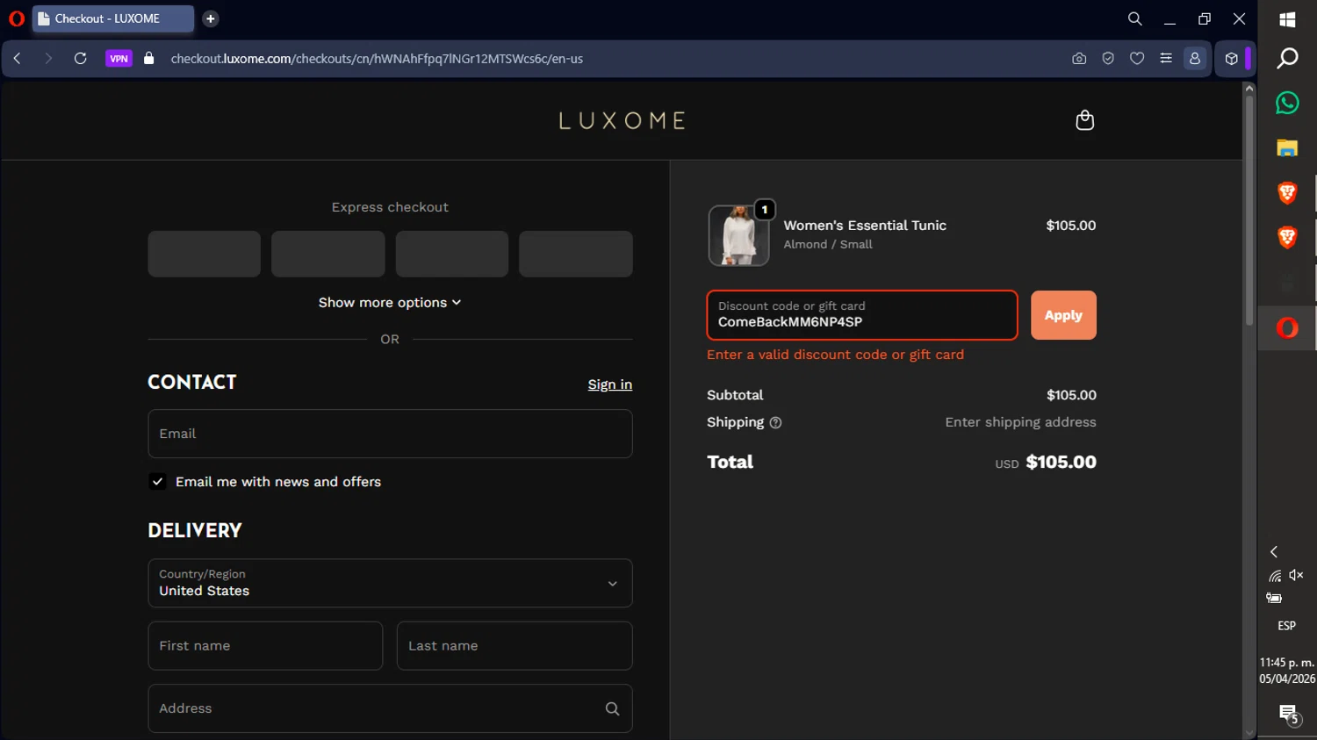Screen dimensions: 1317x740
Task: Click the first express checkout button
Action: tap(204, 254)
